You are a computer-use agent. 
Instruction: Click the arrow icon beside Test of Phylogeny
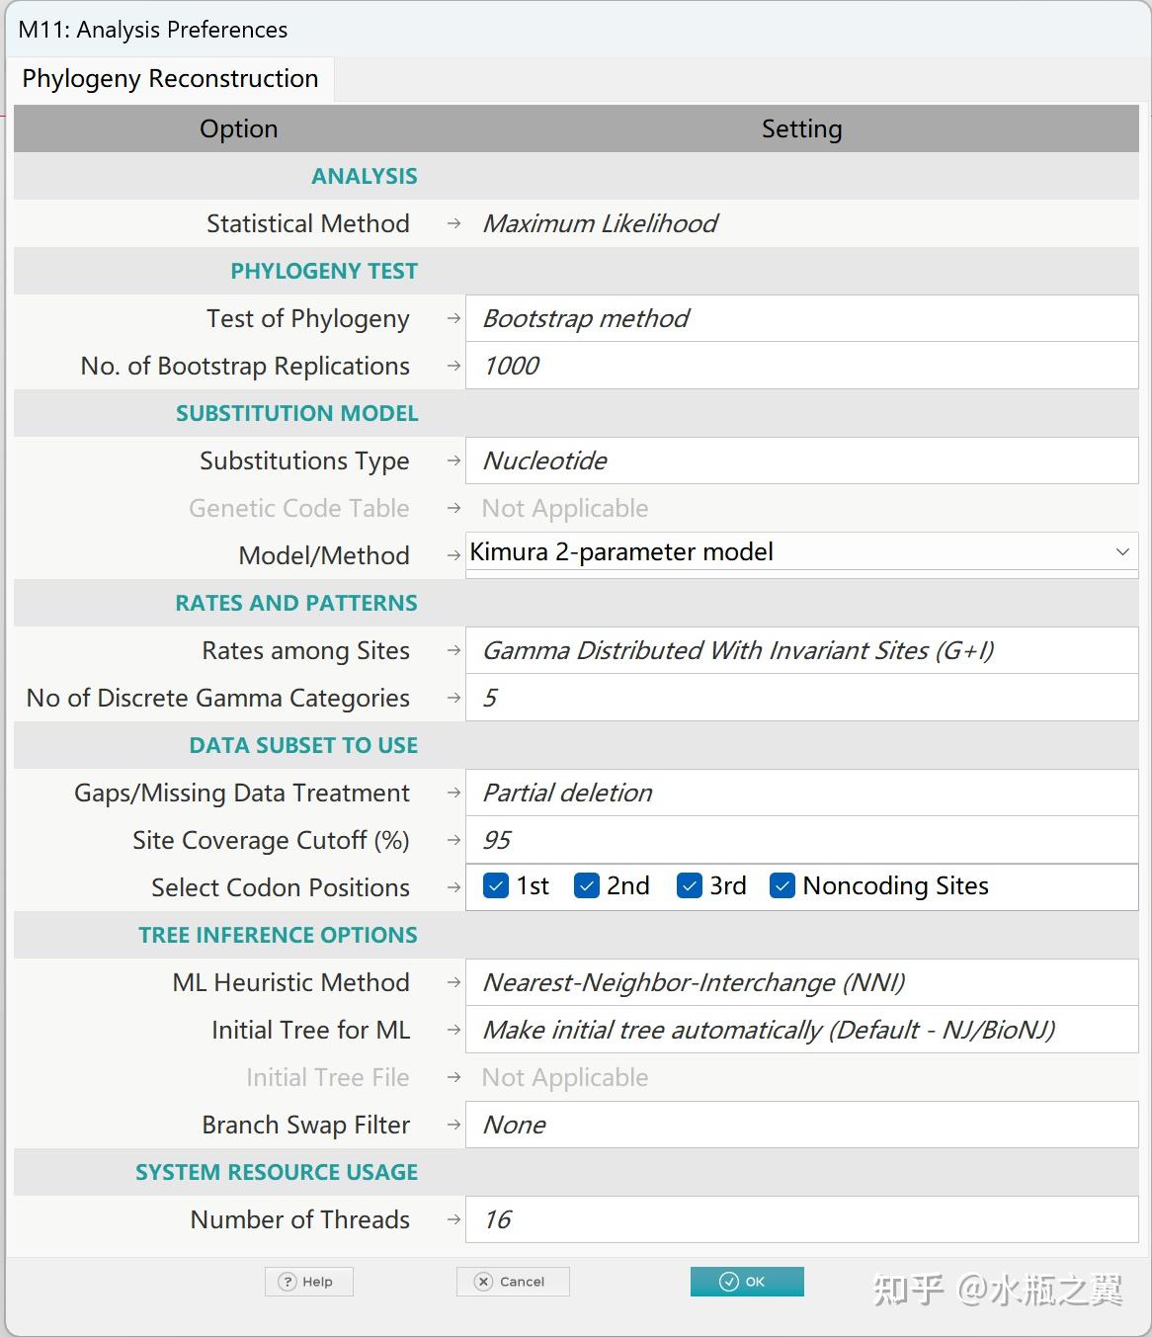(453, 318)
